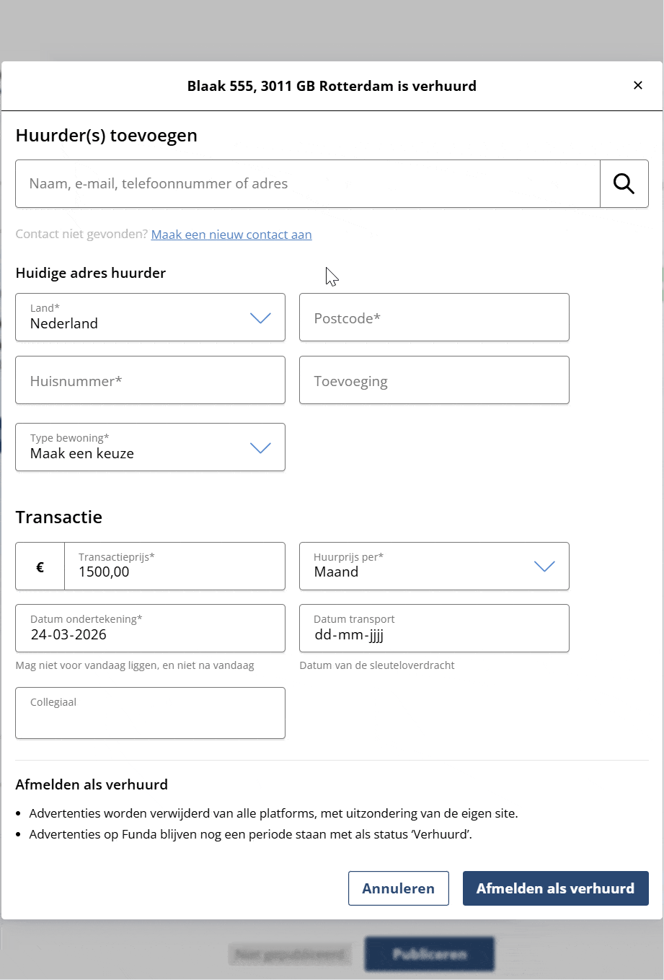Open the Huurprijs per dropdown

point(434,566)
